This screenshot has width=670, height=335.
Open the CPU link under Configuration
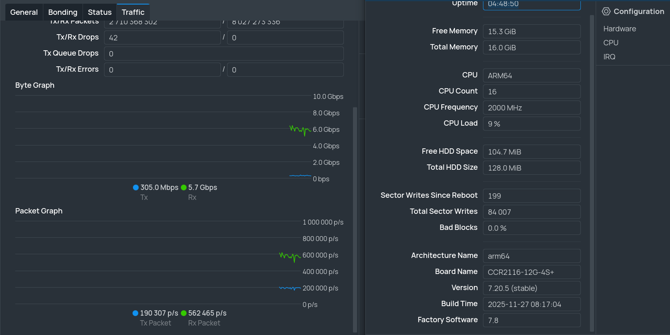[x=611, y=43]
